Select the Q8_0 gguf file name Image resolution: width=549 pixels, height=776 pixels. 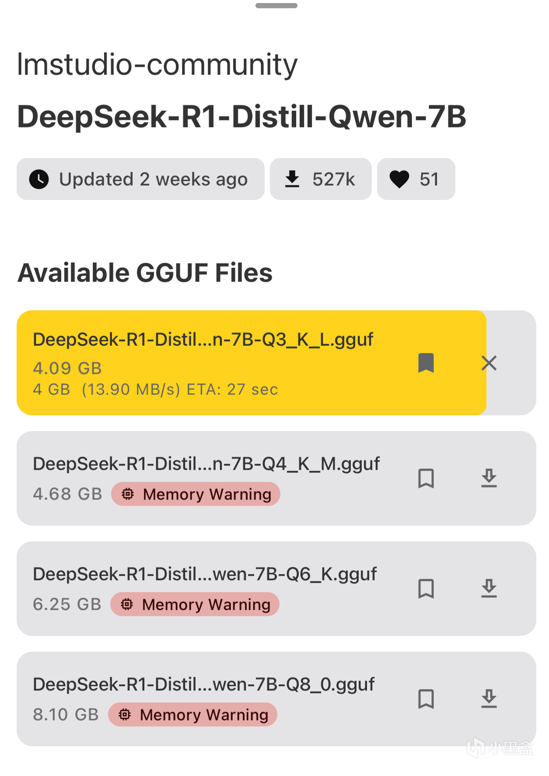click(203, 684)
